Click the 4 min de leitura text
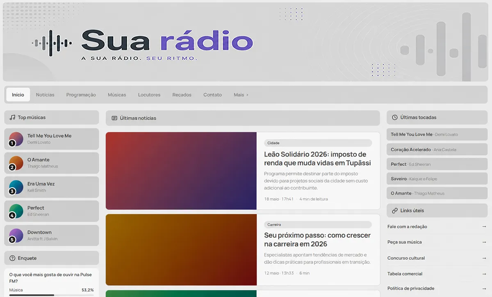The height and width of the screenshot is (297, 492). pos(314,199)
